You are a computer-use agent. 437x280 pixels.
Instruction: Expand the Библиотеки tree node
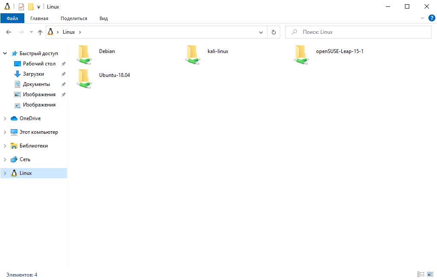click(5, 146)
